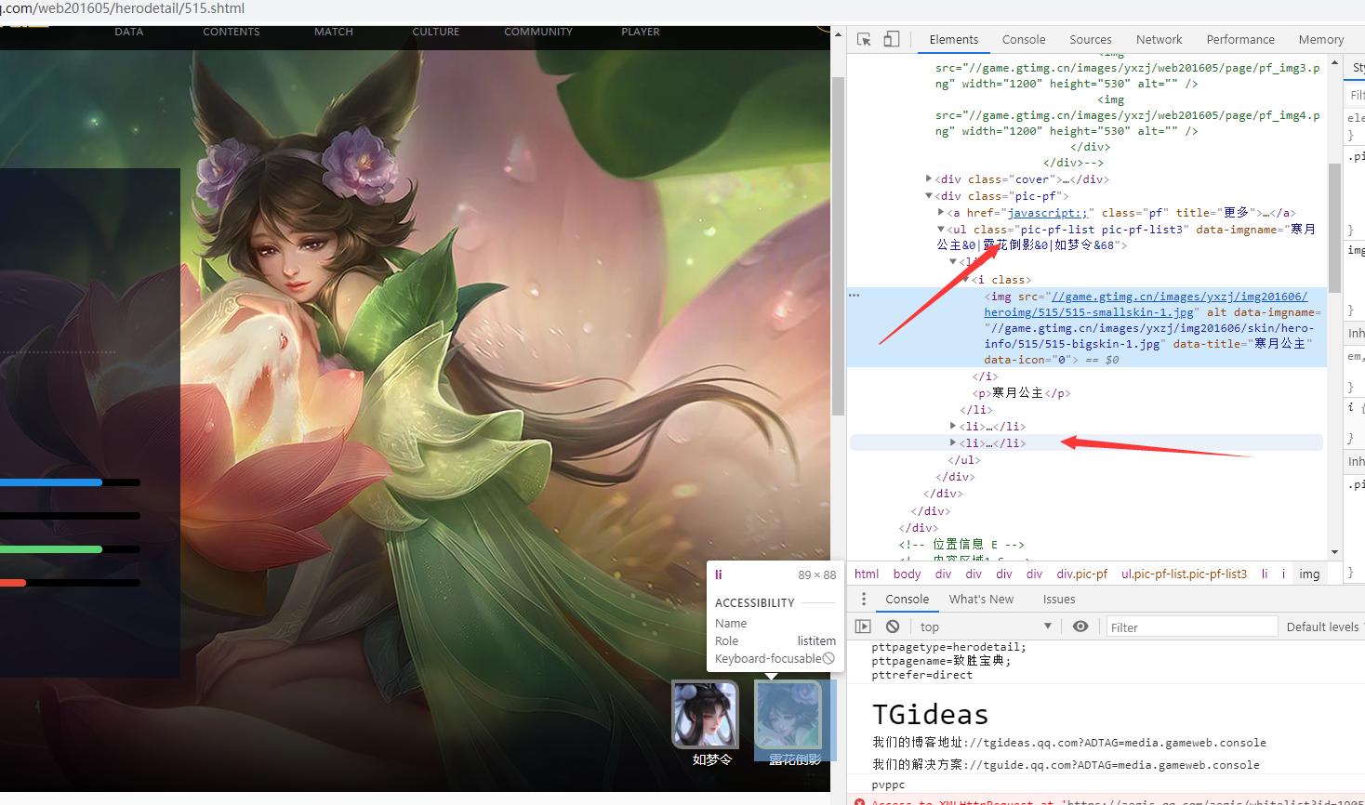Click the console Filter input field
Viewport: 1365px width, 805px height.
click(1190, 627)
